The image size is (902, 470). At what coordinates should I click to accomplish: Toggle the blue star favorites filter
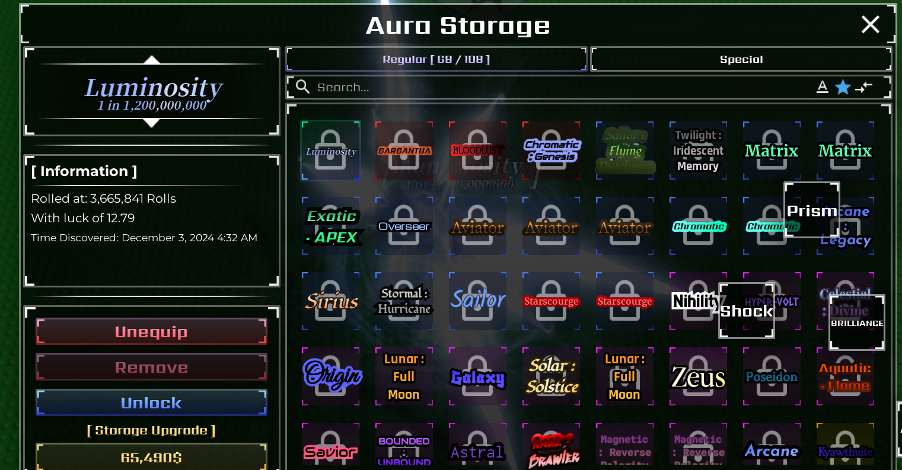[843, 87]
